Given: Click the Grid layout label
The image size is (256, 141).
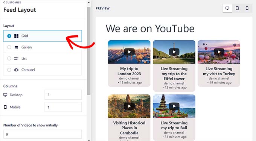Looking at the screenshot, I should tap(24, 36).
